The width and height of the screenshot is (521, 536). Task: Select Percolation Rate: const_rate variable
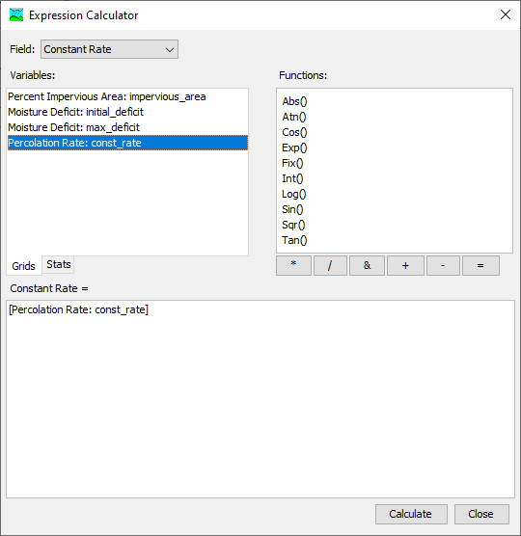(127, 143)
